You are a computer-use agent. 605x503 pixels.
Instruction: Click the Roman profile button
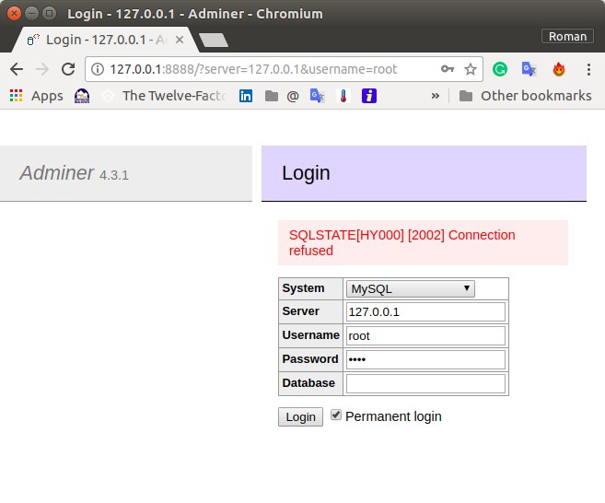click(x=567, y=36)
